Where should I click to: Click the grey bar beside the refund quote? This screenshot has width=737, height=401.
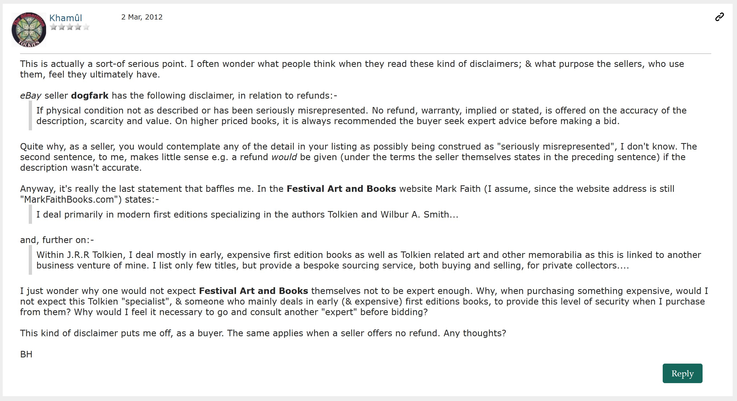(x=30, y=116)
